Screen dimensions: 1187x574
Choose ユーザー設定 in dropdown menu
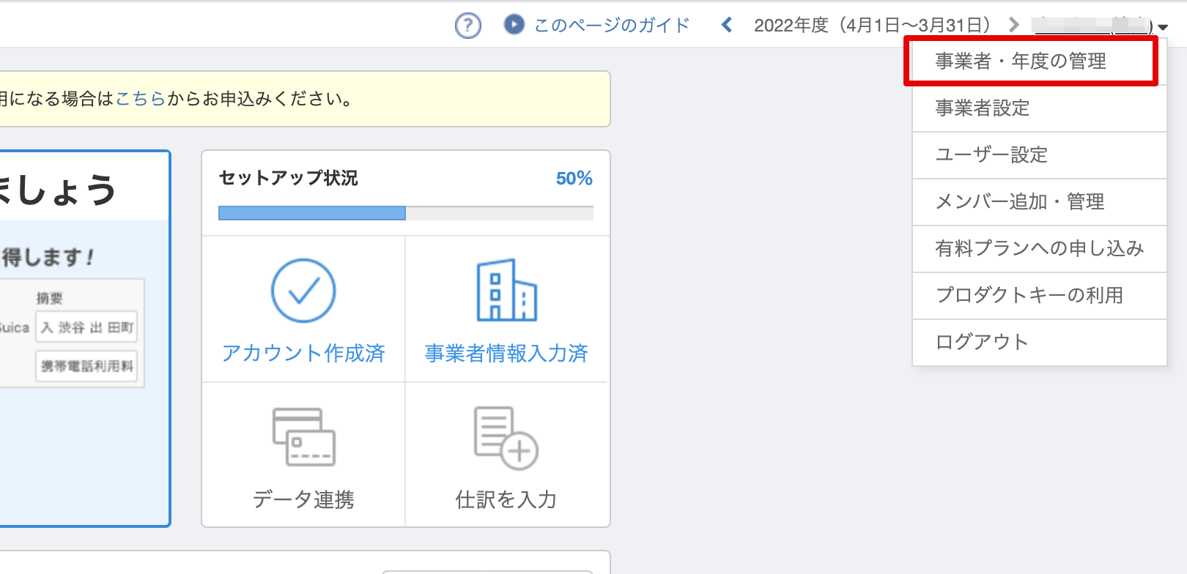(991, 155)
